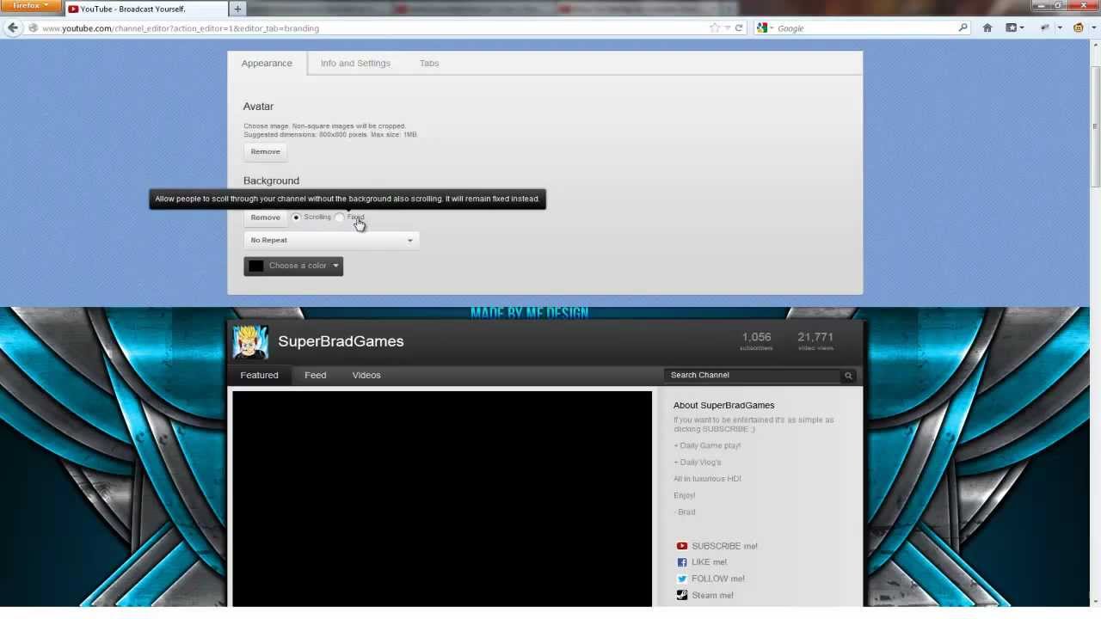1101x619 pixels.
Task: Open the Firefox application menu
Action: (x=31, y=6)
